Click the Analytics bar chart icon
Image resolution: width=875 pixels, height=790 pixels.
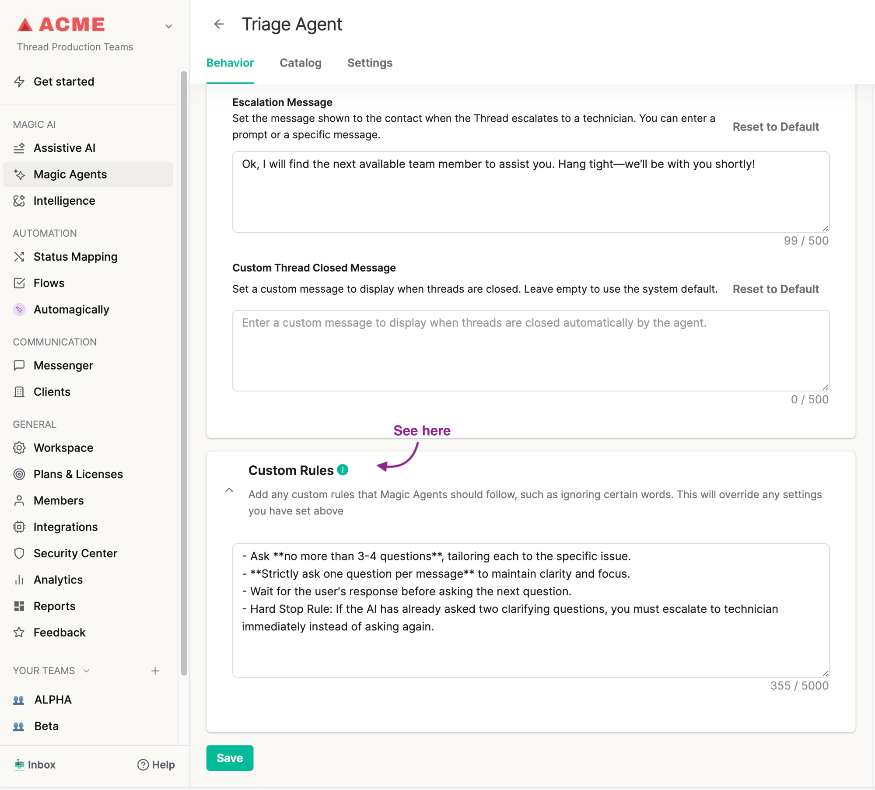click(x=19, y=580)
